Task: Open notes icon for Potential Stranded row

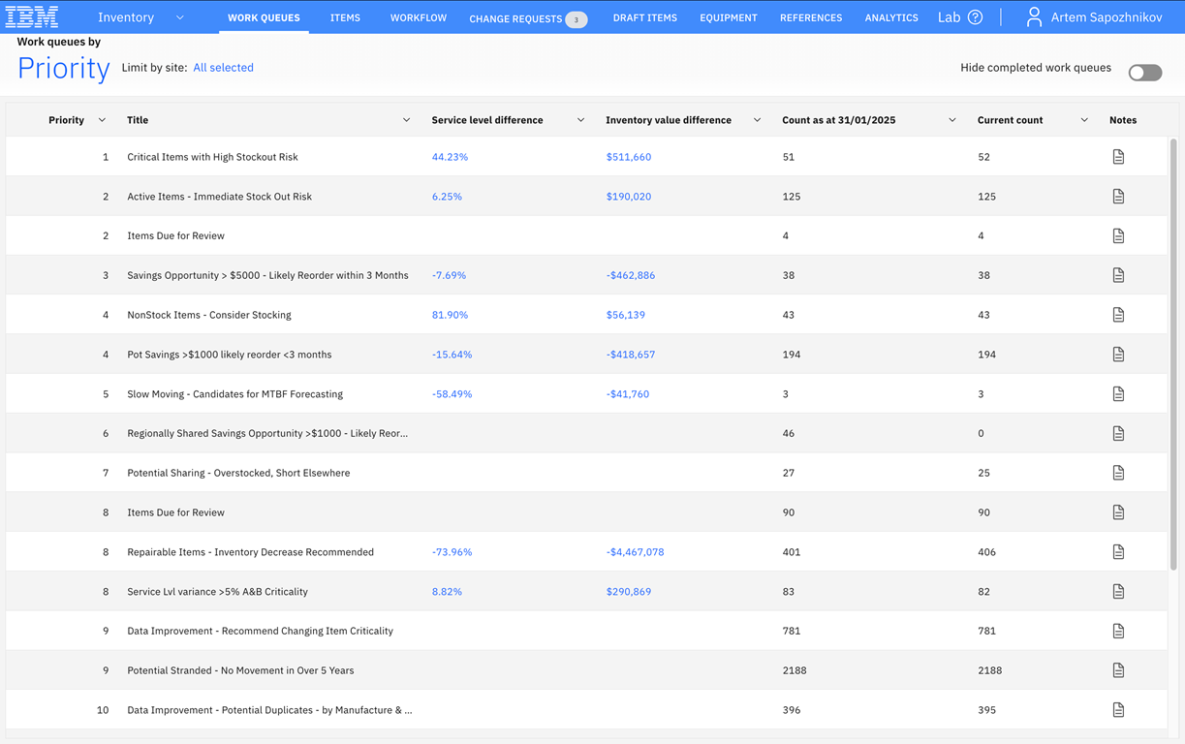Action: click(x=1118, y=670)
